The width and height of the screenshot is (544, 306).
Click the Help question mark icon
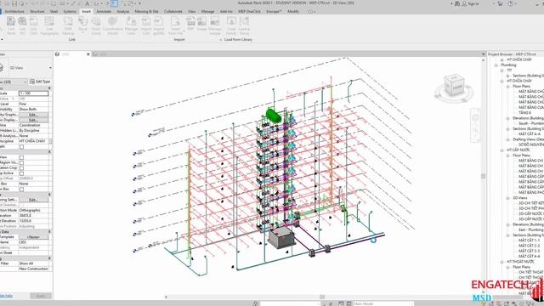(x=511, y=3)
